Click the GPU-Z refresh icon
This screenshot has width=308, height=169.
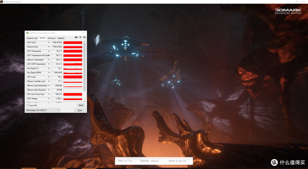tap(80, 37)
